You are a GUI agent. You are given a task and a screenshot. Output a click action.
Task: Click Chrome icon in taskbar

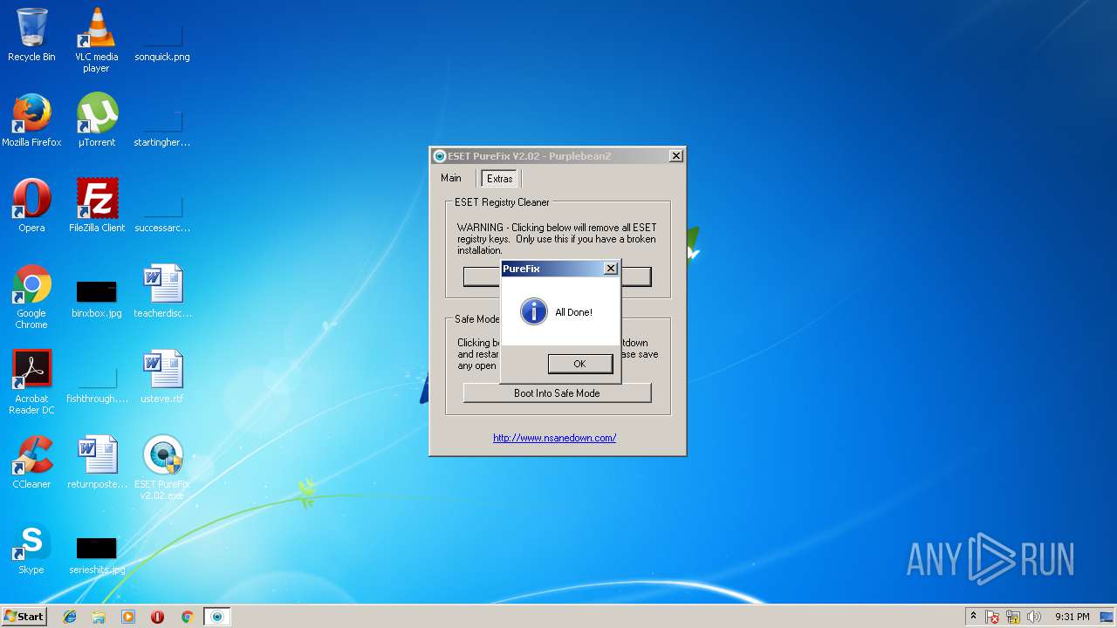click(x=187, y=617)
